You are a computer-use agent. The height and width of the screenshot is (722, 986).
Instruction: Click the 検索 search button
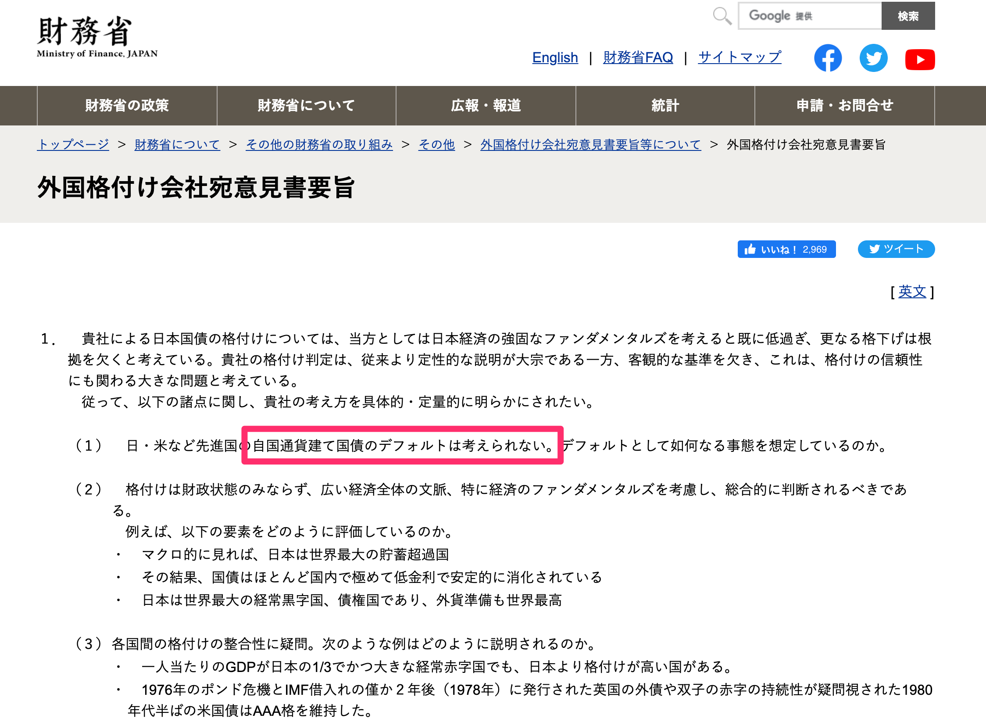[x=908, y=16]
